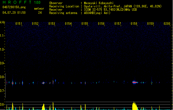Click the HROFFT 1.00 program title
The image size is (173, 110).
pos(22,2)
